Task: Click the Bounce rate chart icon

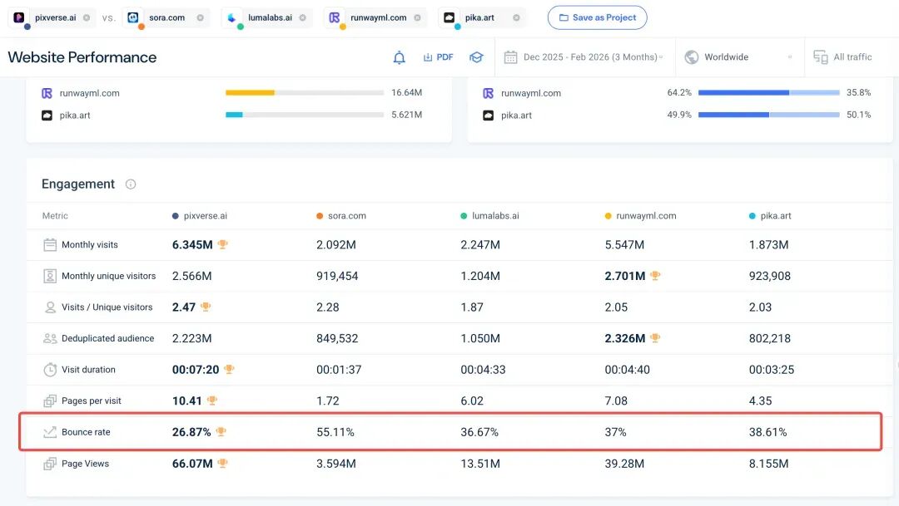Action: point(50,432)
